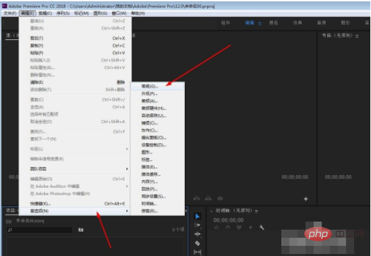Open 媒体缓存 preferences
The image size is (371, 256).
tap(158, 174)
